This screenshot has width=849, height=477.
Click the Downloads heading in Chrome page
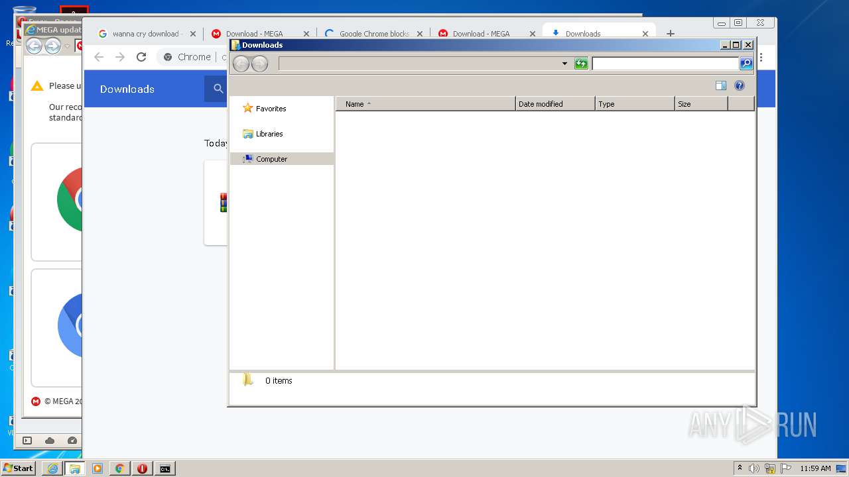(127, 89)
